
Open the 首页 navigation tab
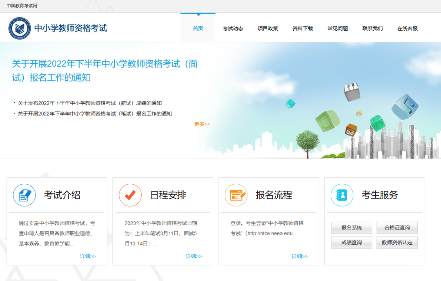tap(198, 29)
